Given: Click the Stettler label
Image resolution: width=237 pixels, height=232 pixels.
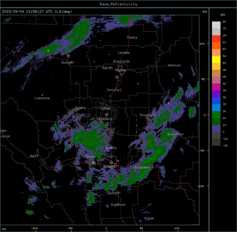Looking at the screenshot, I should coord(174,65).
